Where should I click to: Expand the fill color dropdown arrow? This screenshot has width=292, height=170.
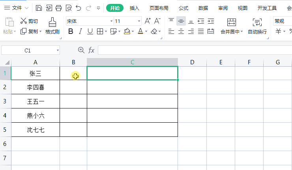click(133, 31)
